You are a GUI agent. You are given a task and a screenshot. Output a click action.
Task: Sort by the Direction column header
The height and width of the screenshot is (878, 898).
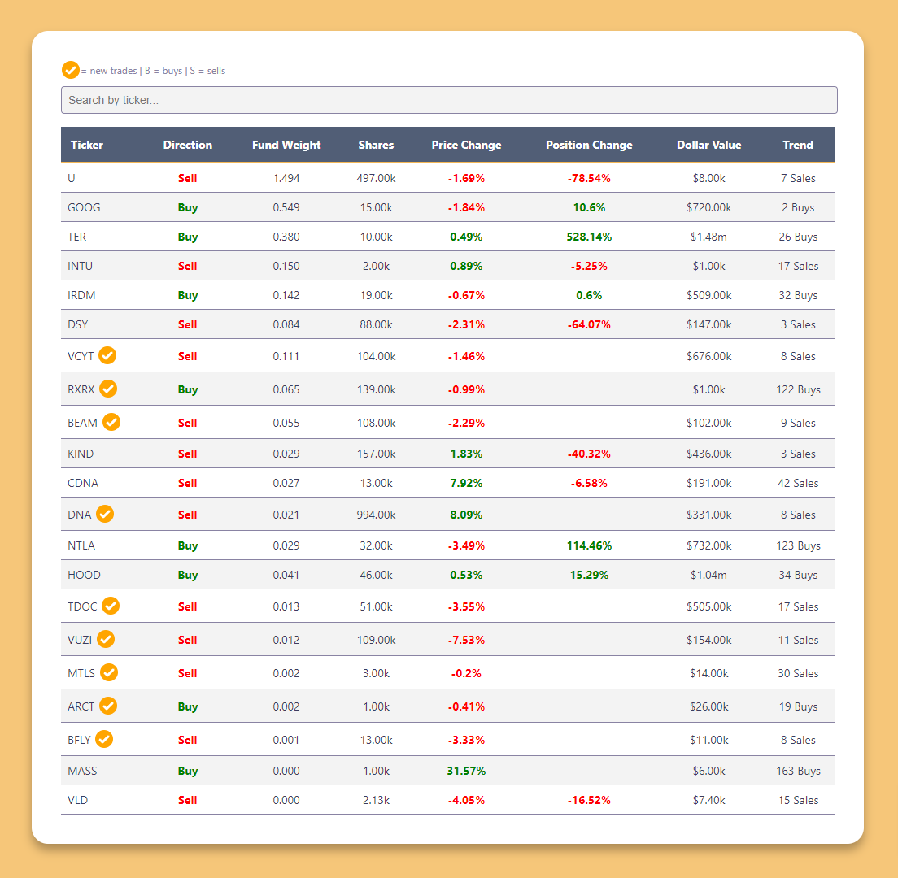187,145
